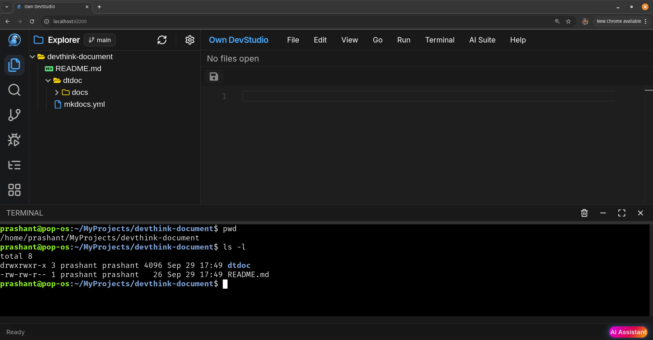Screen dimensions: 653x340
Task: Select the Search icon in sidebar
Action: pos(14,90)
